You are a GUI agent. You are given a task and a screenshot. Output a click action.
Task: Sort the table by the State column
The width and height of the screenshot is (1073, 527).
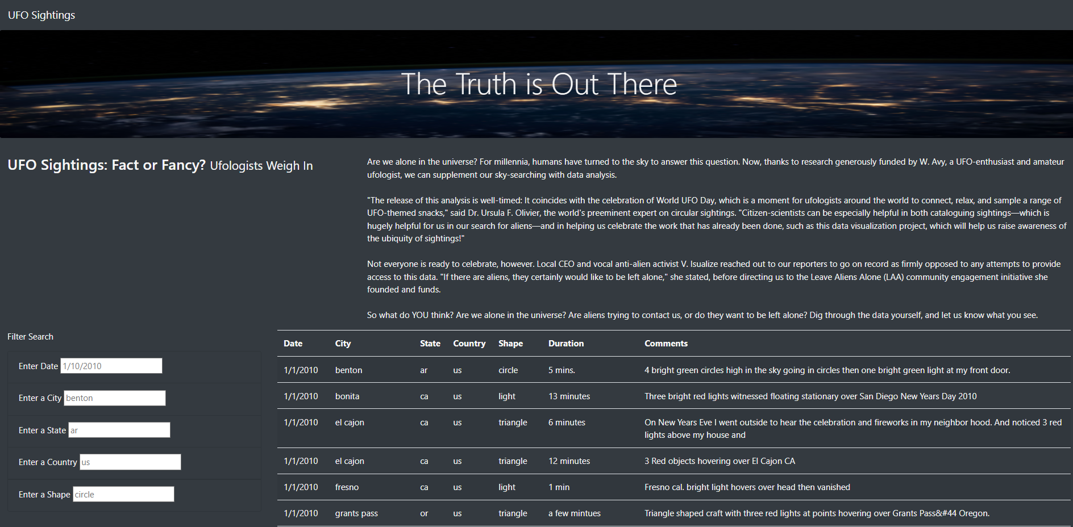coord(430,344)
